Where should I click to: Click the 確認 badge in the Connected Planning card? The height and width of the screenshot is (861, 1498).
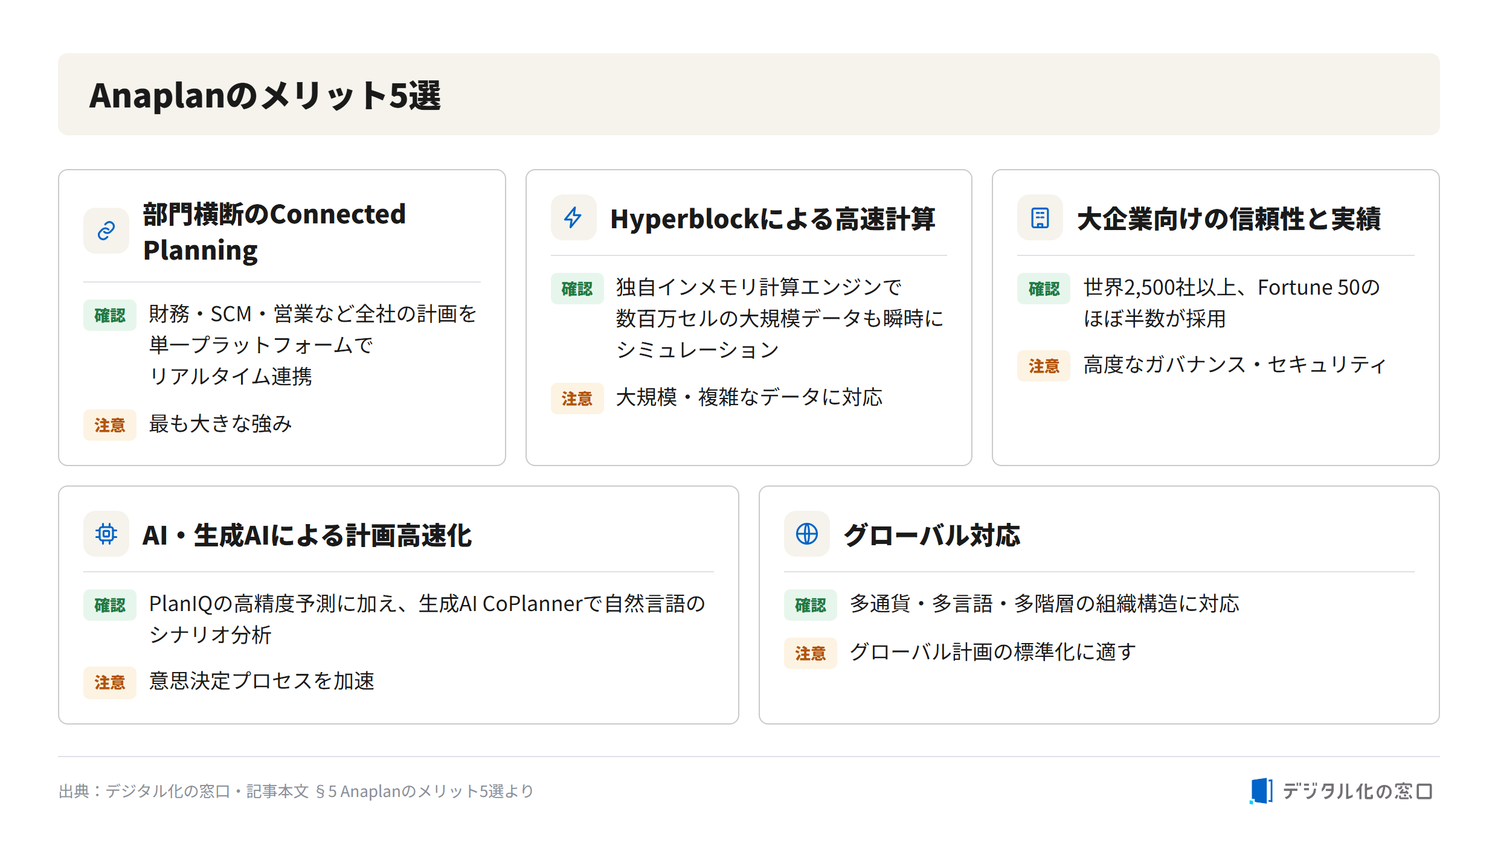pyautogui.click(x=110, y=315)
